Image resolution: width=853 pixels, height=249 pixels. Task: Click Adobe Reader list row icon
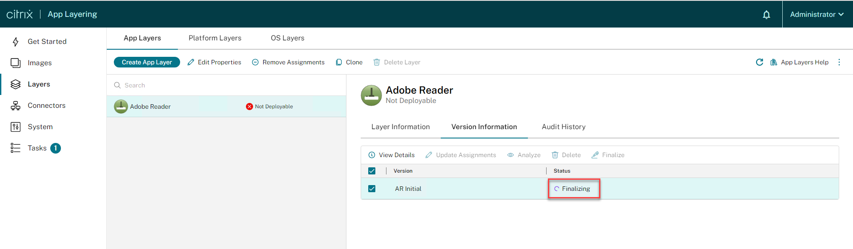coord(121,107)
